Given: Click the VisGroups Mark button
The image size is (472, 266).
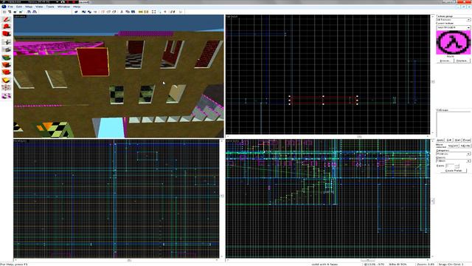Looking at the screenshot, I should tap(457, 140).
